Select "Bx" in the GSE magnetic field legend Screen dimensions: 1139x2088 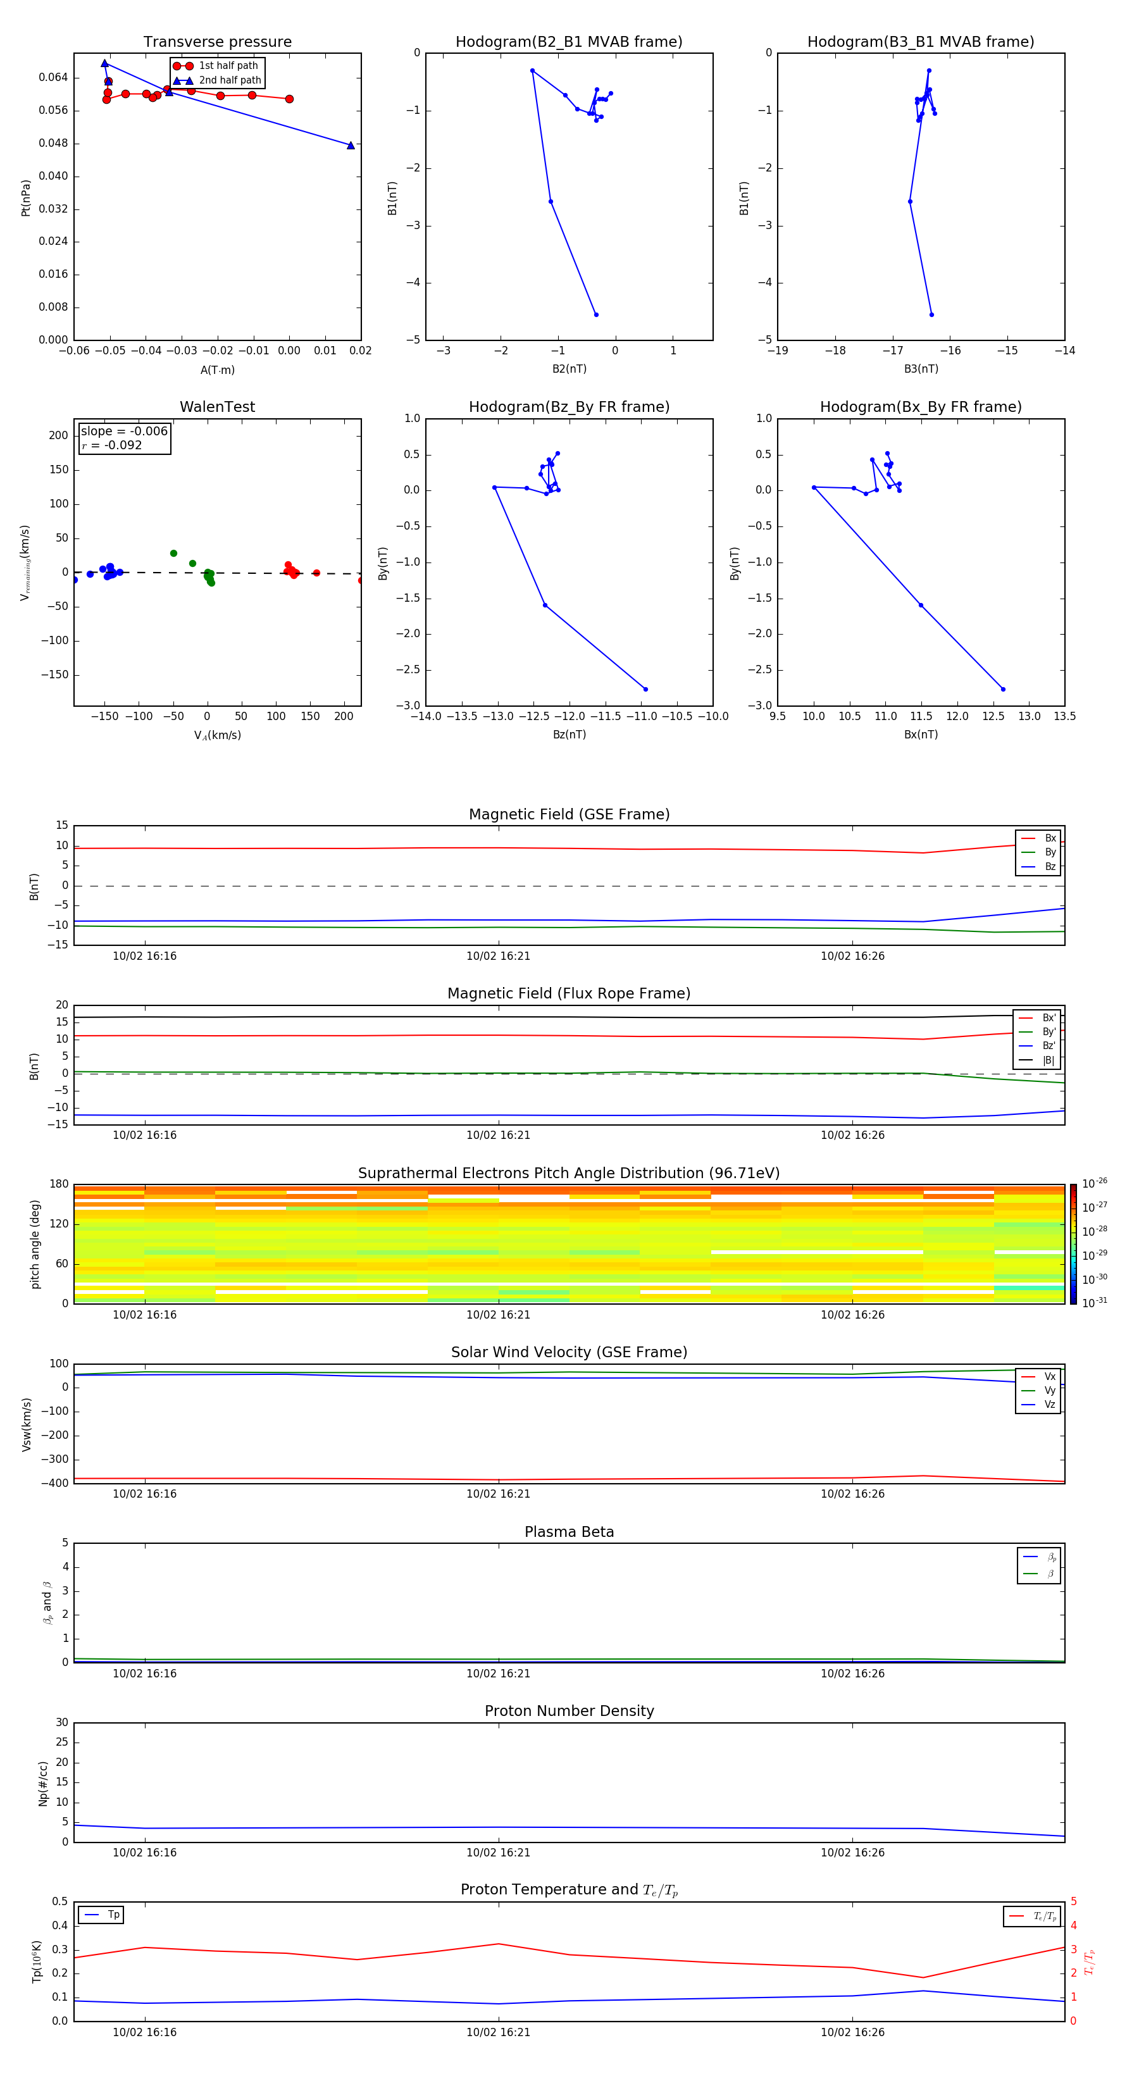[x=1038, y=838]
